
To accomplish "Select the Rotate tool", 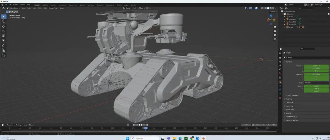I will point(4,31).
